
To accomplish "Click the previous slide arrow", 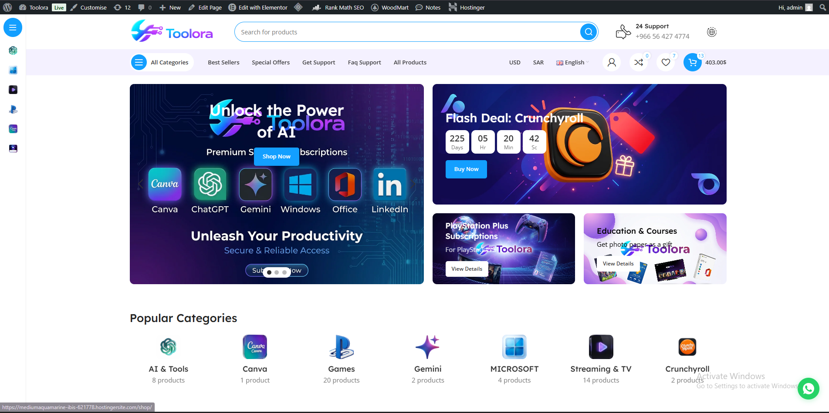I will [x=140, y=184].
